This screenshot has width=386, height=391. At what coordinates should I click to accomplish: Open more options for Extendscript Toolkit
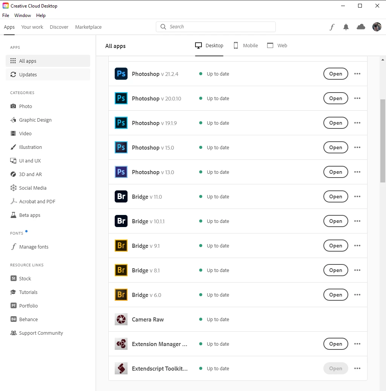357,369
